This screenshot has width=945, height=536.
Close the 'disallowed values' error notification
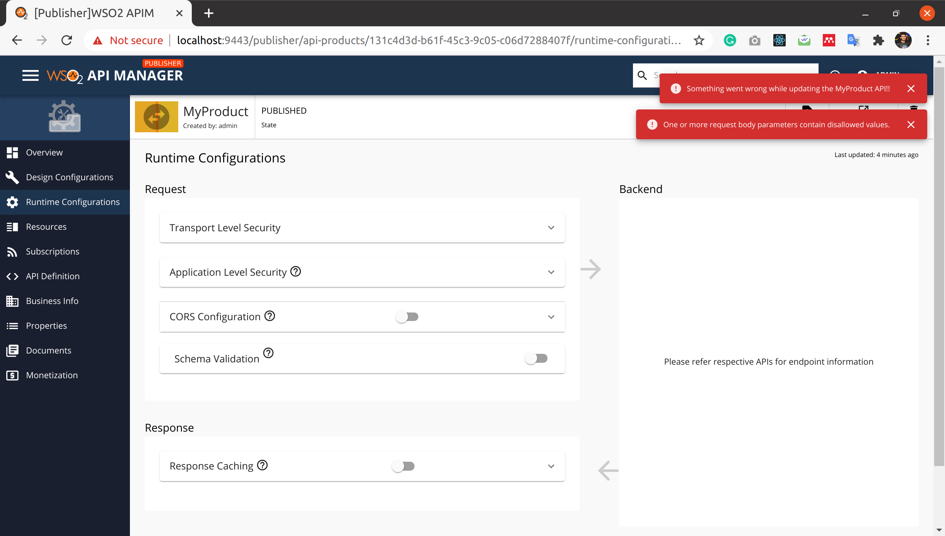[911, 125]
